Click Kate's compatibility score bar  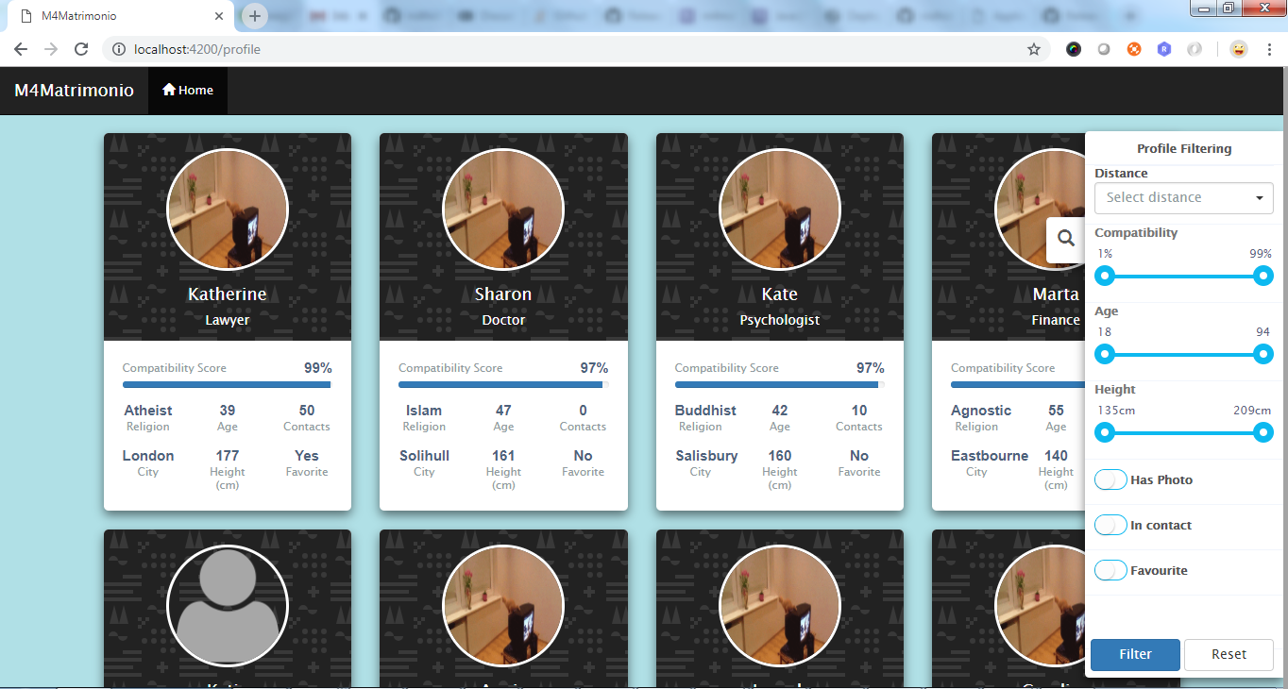coord(780,385)
